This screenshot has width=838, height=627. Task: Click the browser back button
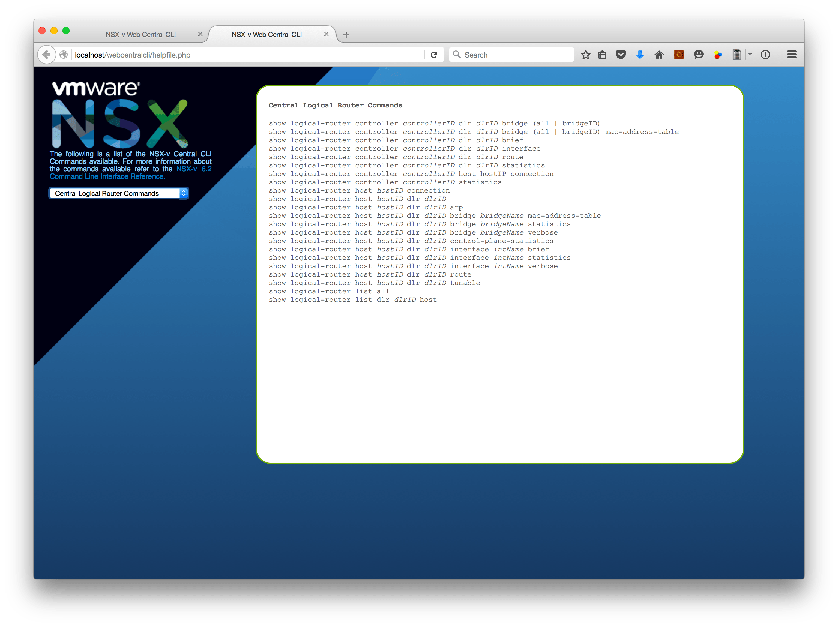pyautogui.click(x=46, y=55)
